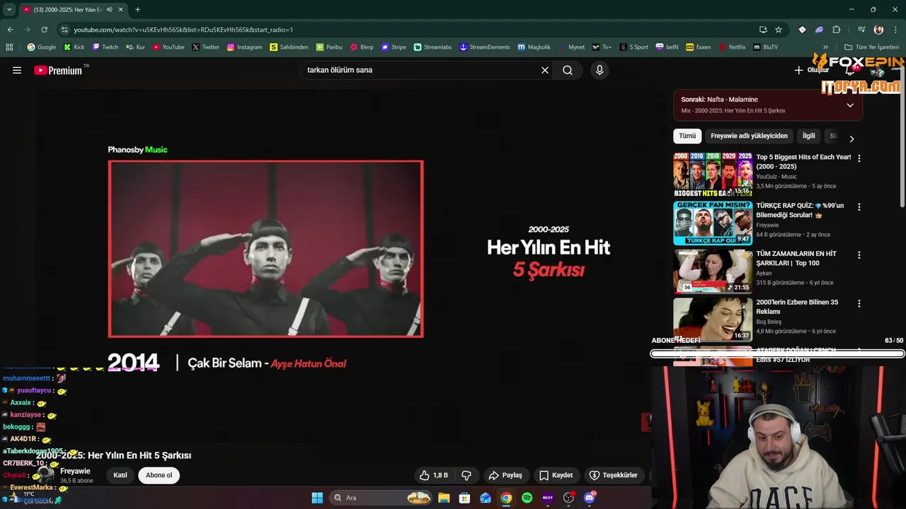Image resolution: width=906 pixels, height=509 pixels.
Task: Open the Chrome profile avatar
Action: [x=878, y=30]
